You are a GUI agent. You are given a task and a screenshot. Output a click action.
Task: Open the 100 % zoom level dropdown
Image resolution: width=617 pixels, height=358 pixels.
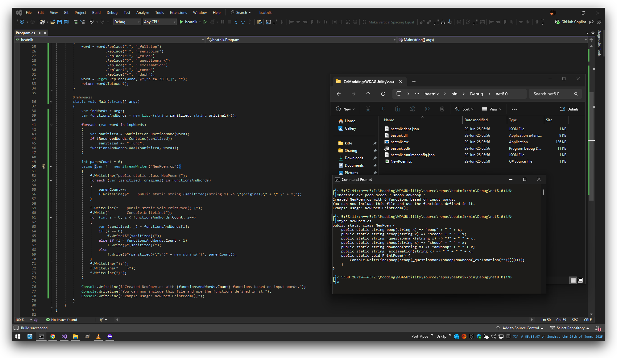(x=24, y=320)
